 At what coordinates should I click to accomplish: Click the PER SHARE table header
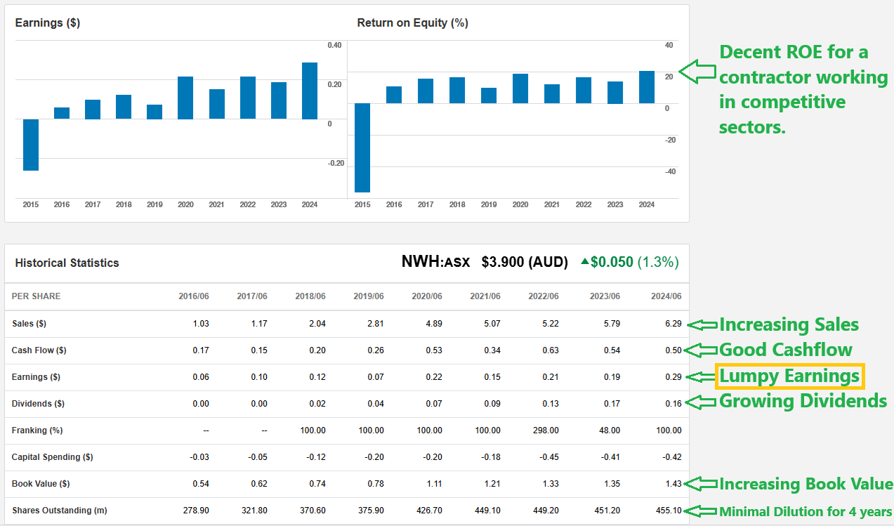[x=36, y=296]
